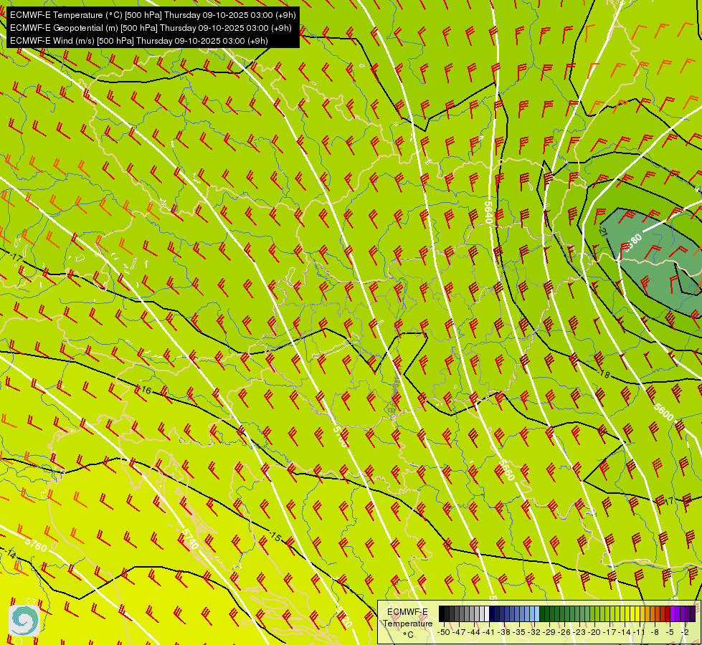702x645 pixels.
Task: Pick the purple swatch above -2 in legend
Action: 683,614
